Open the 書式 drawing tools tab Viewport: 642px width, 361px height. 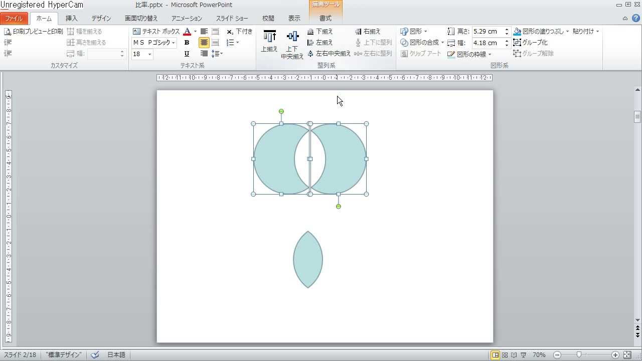326,18
